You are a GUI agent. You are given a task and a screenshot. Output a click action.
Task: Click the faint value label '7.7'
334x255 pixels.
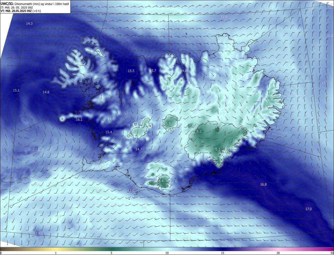[x=189, y=94]
